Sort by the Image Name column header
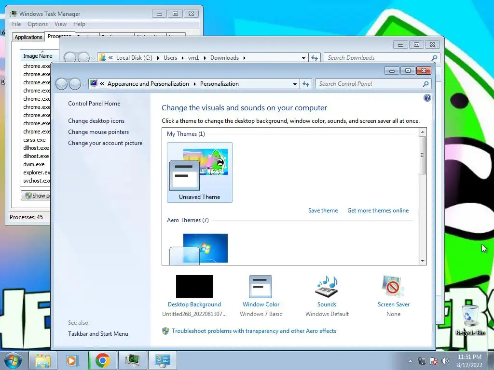The height and width of the screenshot is (370, 494). [x=39, y=56]
